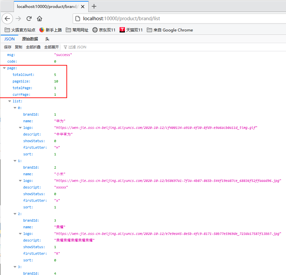Select the timg.gif logo URL
Image resolution: width=286 pixels, height=275 pixels.
point(155,128)
